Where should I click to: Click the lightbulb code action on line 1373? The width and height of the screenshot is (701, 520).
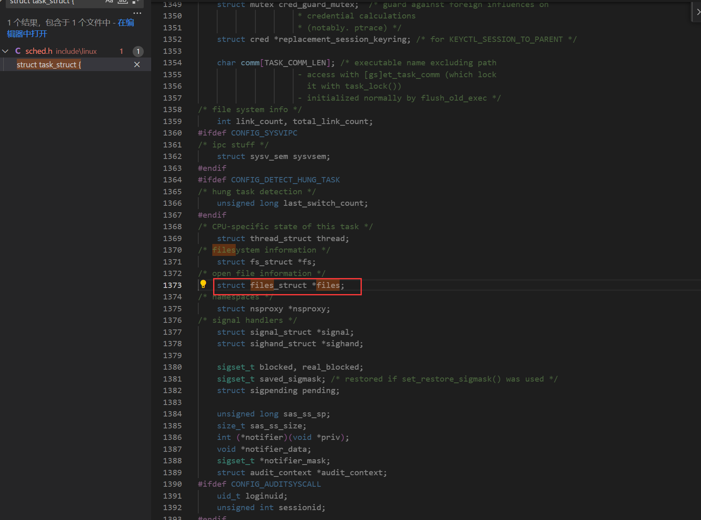click(203, 284)
